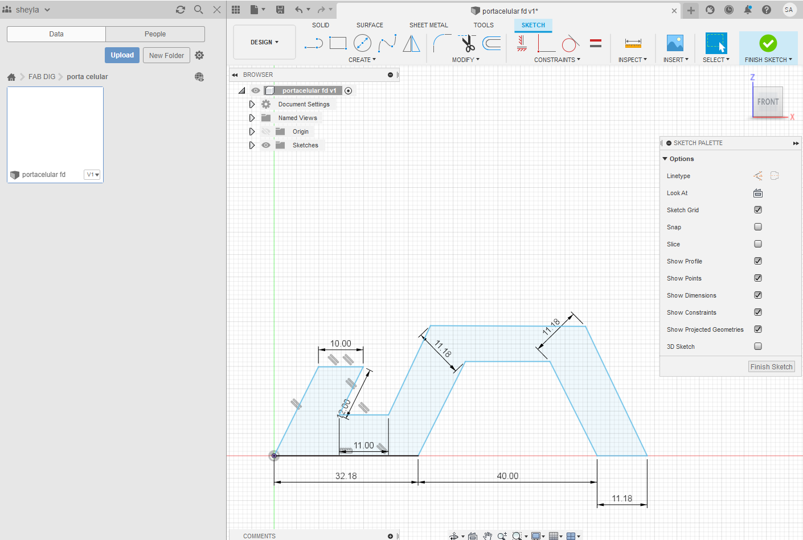
Task: Collapse the Options section in Sketch Palette
Action: (x=665, y=159)
